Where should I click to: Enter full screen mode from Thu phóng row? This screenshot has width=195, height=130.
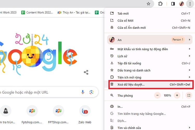(x=189, y=95)
